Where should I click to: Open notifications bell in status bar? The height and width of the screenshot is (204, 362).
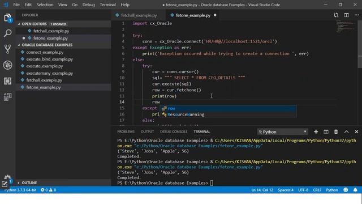355,190
